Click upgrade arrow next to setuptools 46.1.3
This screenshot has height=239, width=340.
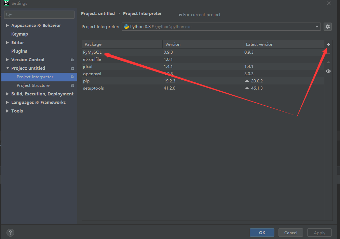pos(247,88)
